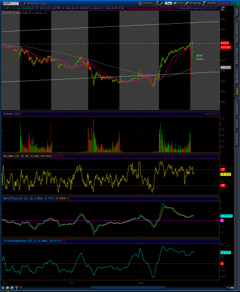Image resolution: width=240 pixels, height=292 pixels.
Task: Click the red 618.4 price bubble
Action: pos(225,43)
